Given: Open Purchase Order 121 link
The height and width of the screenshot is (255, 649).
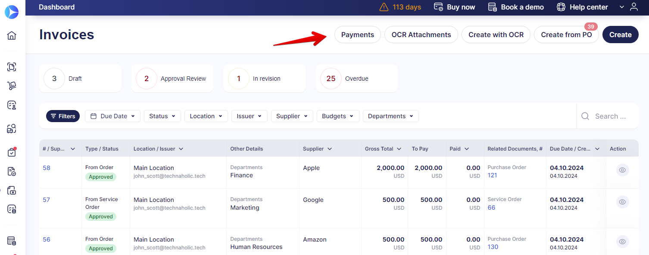Looking at the screenshot, I should click(492, 175).
